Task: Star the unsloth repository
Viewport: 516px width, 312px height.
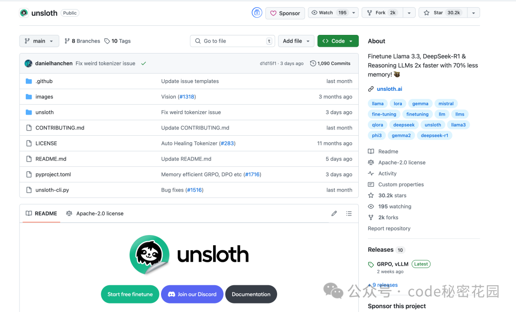Action: [x=443, y=13]
